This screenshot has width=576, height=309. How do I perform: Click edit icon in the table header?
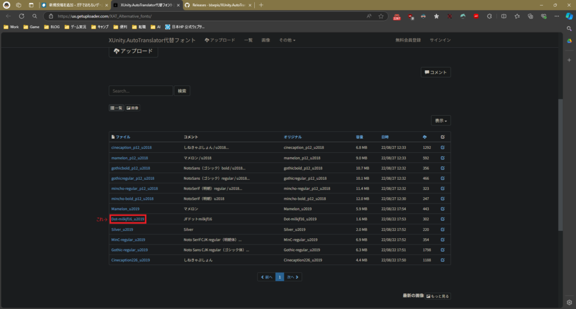pos(443,137)
